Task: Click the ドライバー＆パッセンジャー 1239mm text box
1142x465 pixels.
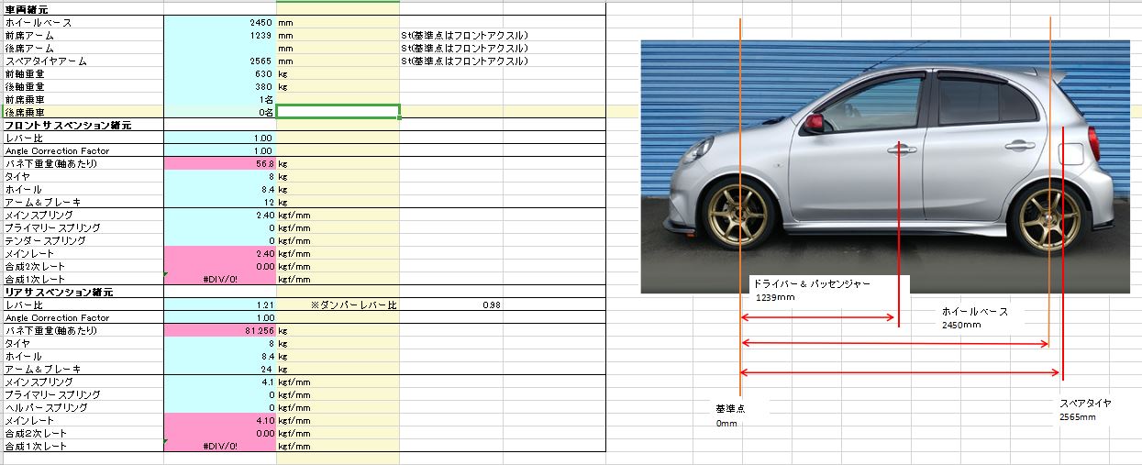Action: click(x=829, y=289)
